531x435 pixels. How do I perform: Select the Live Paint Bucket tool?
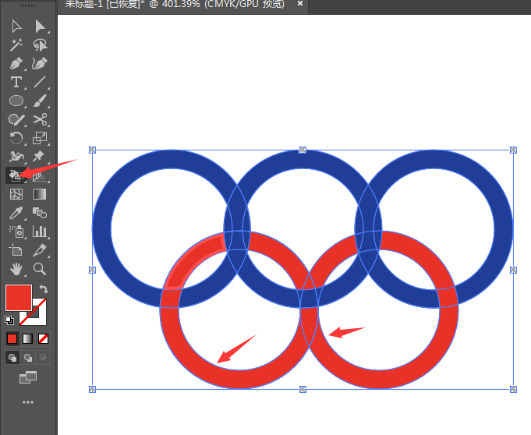[16, 175]
